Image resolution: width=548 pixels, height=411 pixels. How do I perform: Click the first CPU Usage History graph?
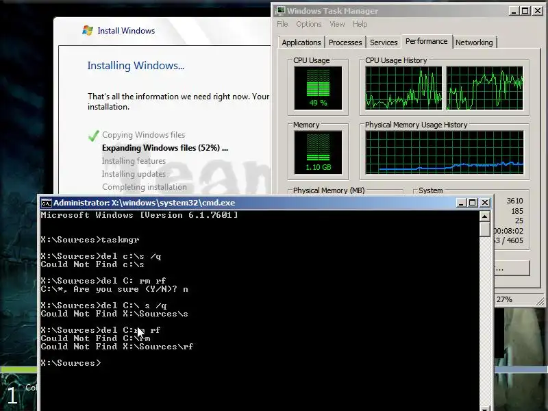[403, 88]
